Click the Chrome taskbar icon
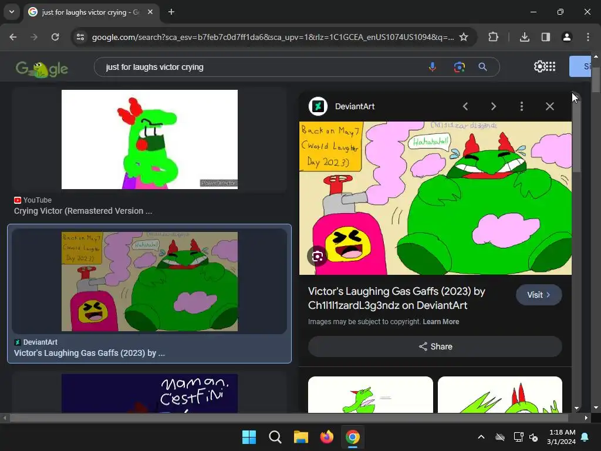This screenshot has height=451, width=601. (352, 437)
